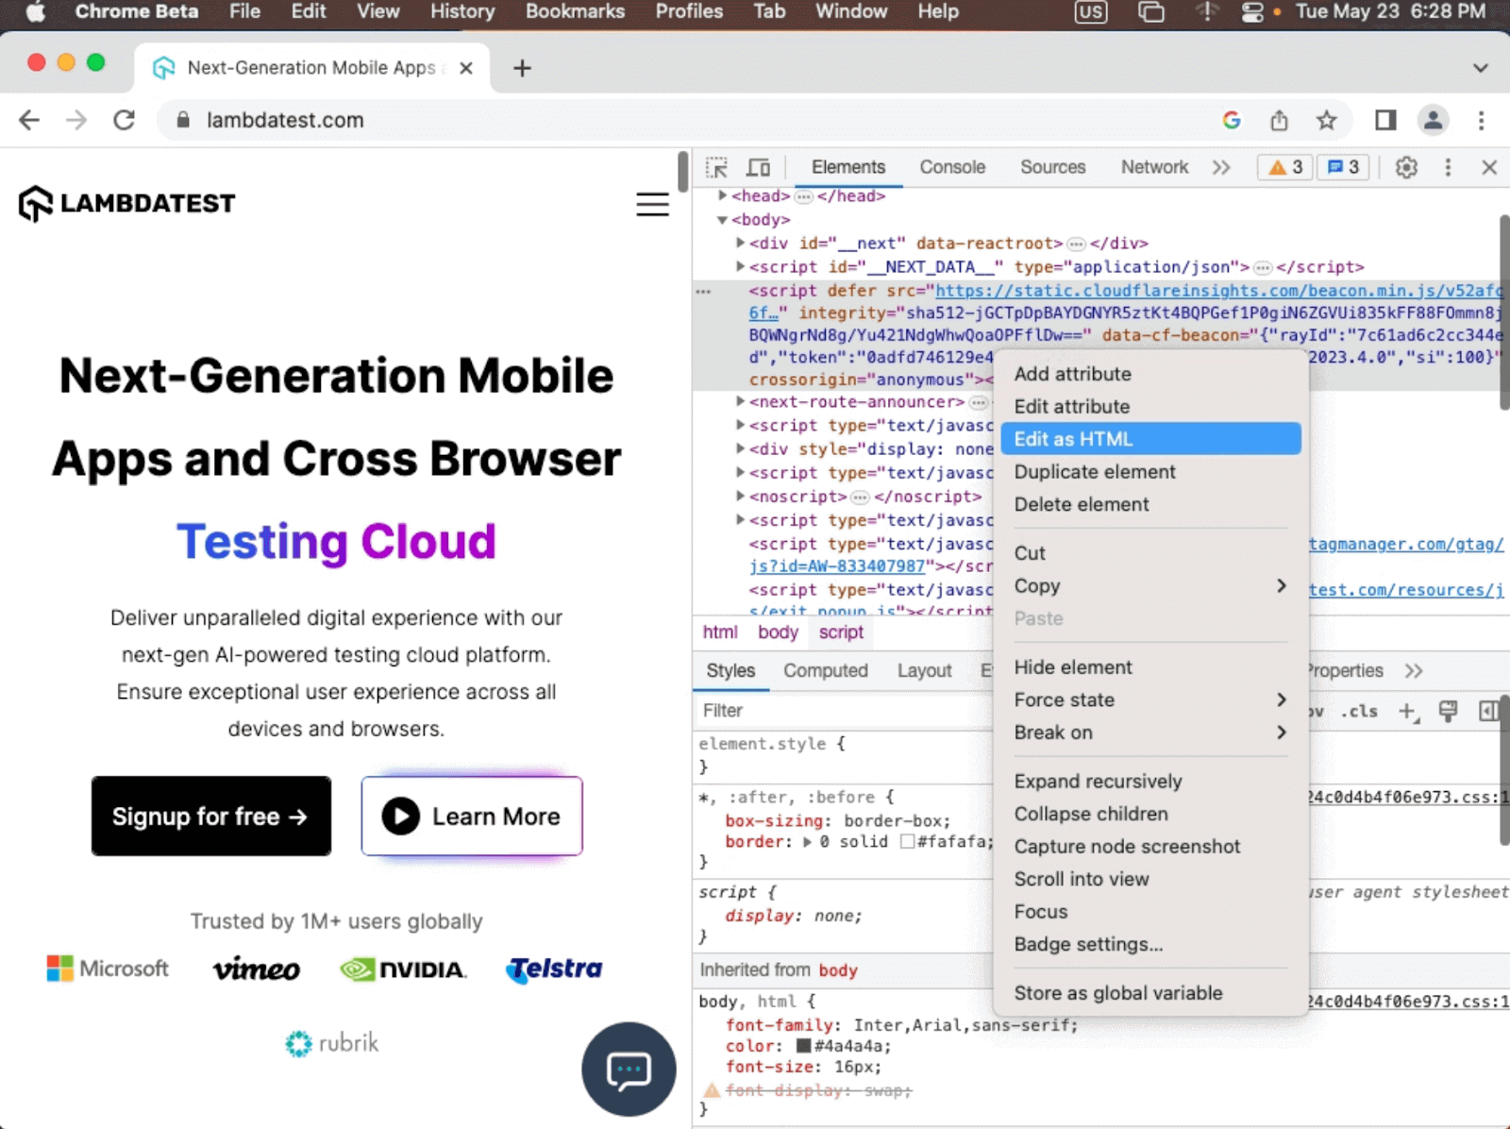The width and height of the screenshot is (1510, 1129).
Task: Open the Computed styles tab
Action: click(x=826, y=671)
